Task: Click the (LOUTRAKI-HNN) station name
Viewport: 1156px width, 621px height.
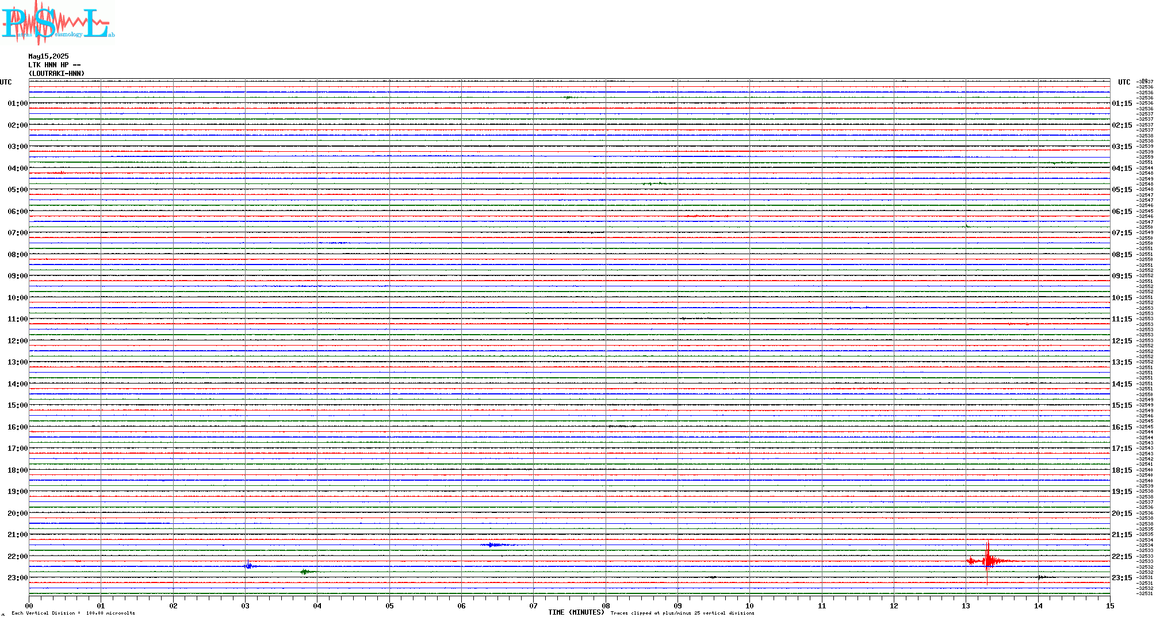Action: (56, 74)
